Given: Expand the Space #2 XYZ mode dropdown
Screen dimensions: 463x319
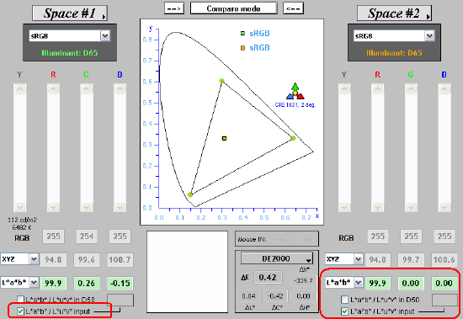Looking at the screenshot, I should (x=358, y=259).
